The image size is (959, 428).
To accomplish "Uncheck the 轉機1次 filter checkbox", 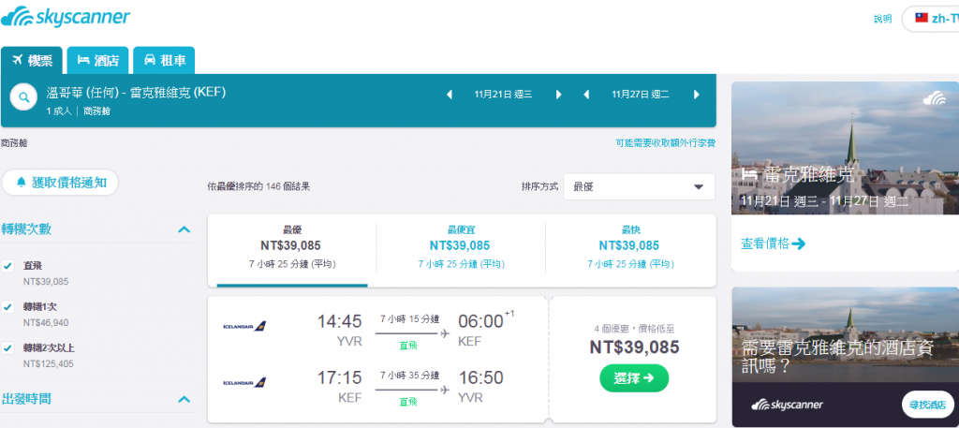I will (x=7, y=307).
